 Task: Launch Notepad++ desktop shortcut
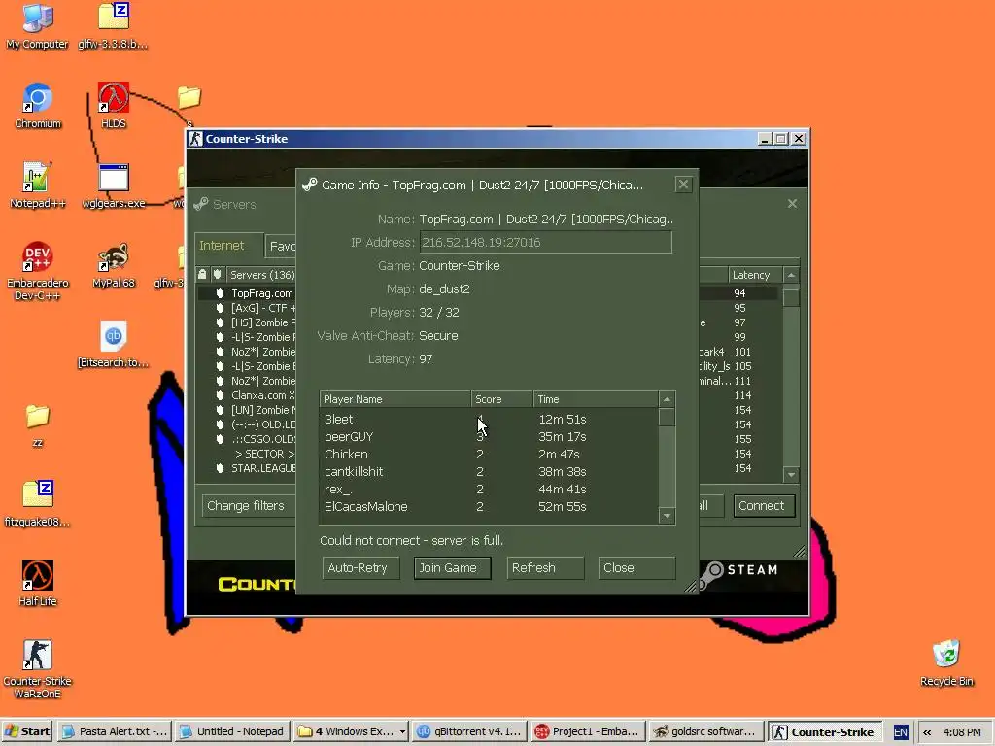pos(38,186)
